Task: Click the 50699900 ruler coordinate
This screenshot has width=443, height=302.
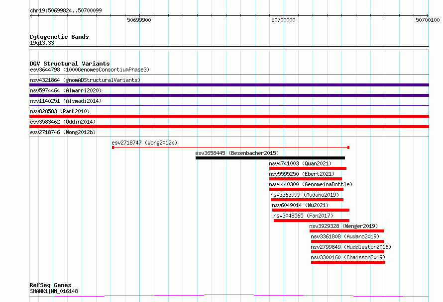Action: tap(139, 20)
